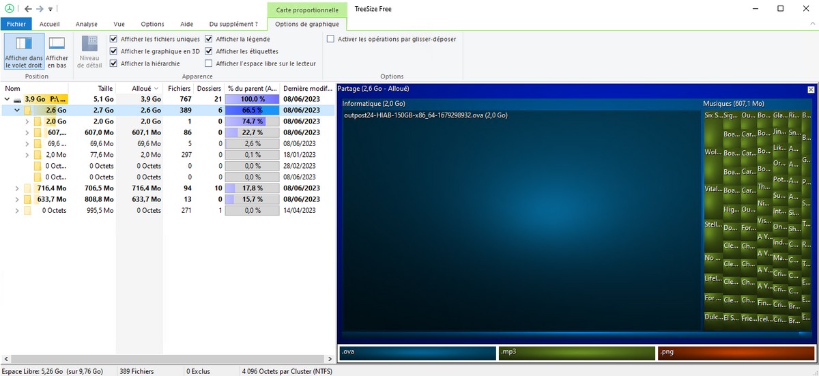Click the horizontal scrollbar under the tree list

tap(167, 358)
